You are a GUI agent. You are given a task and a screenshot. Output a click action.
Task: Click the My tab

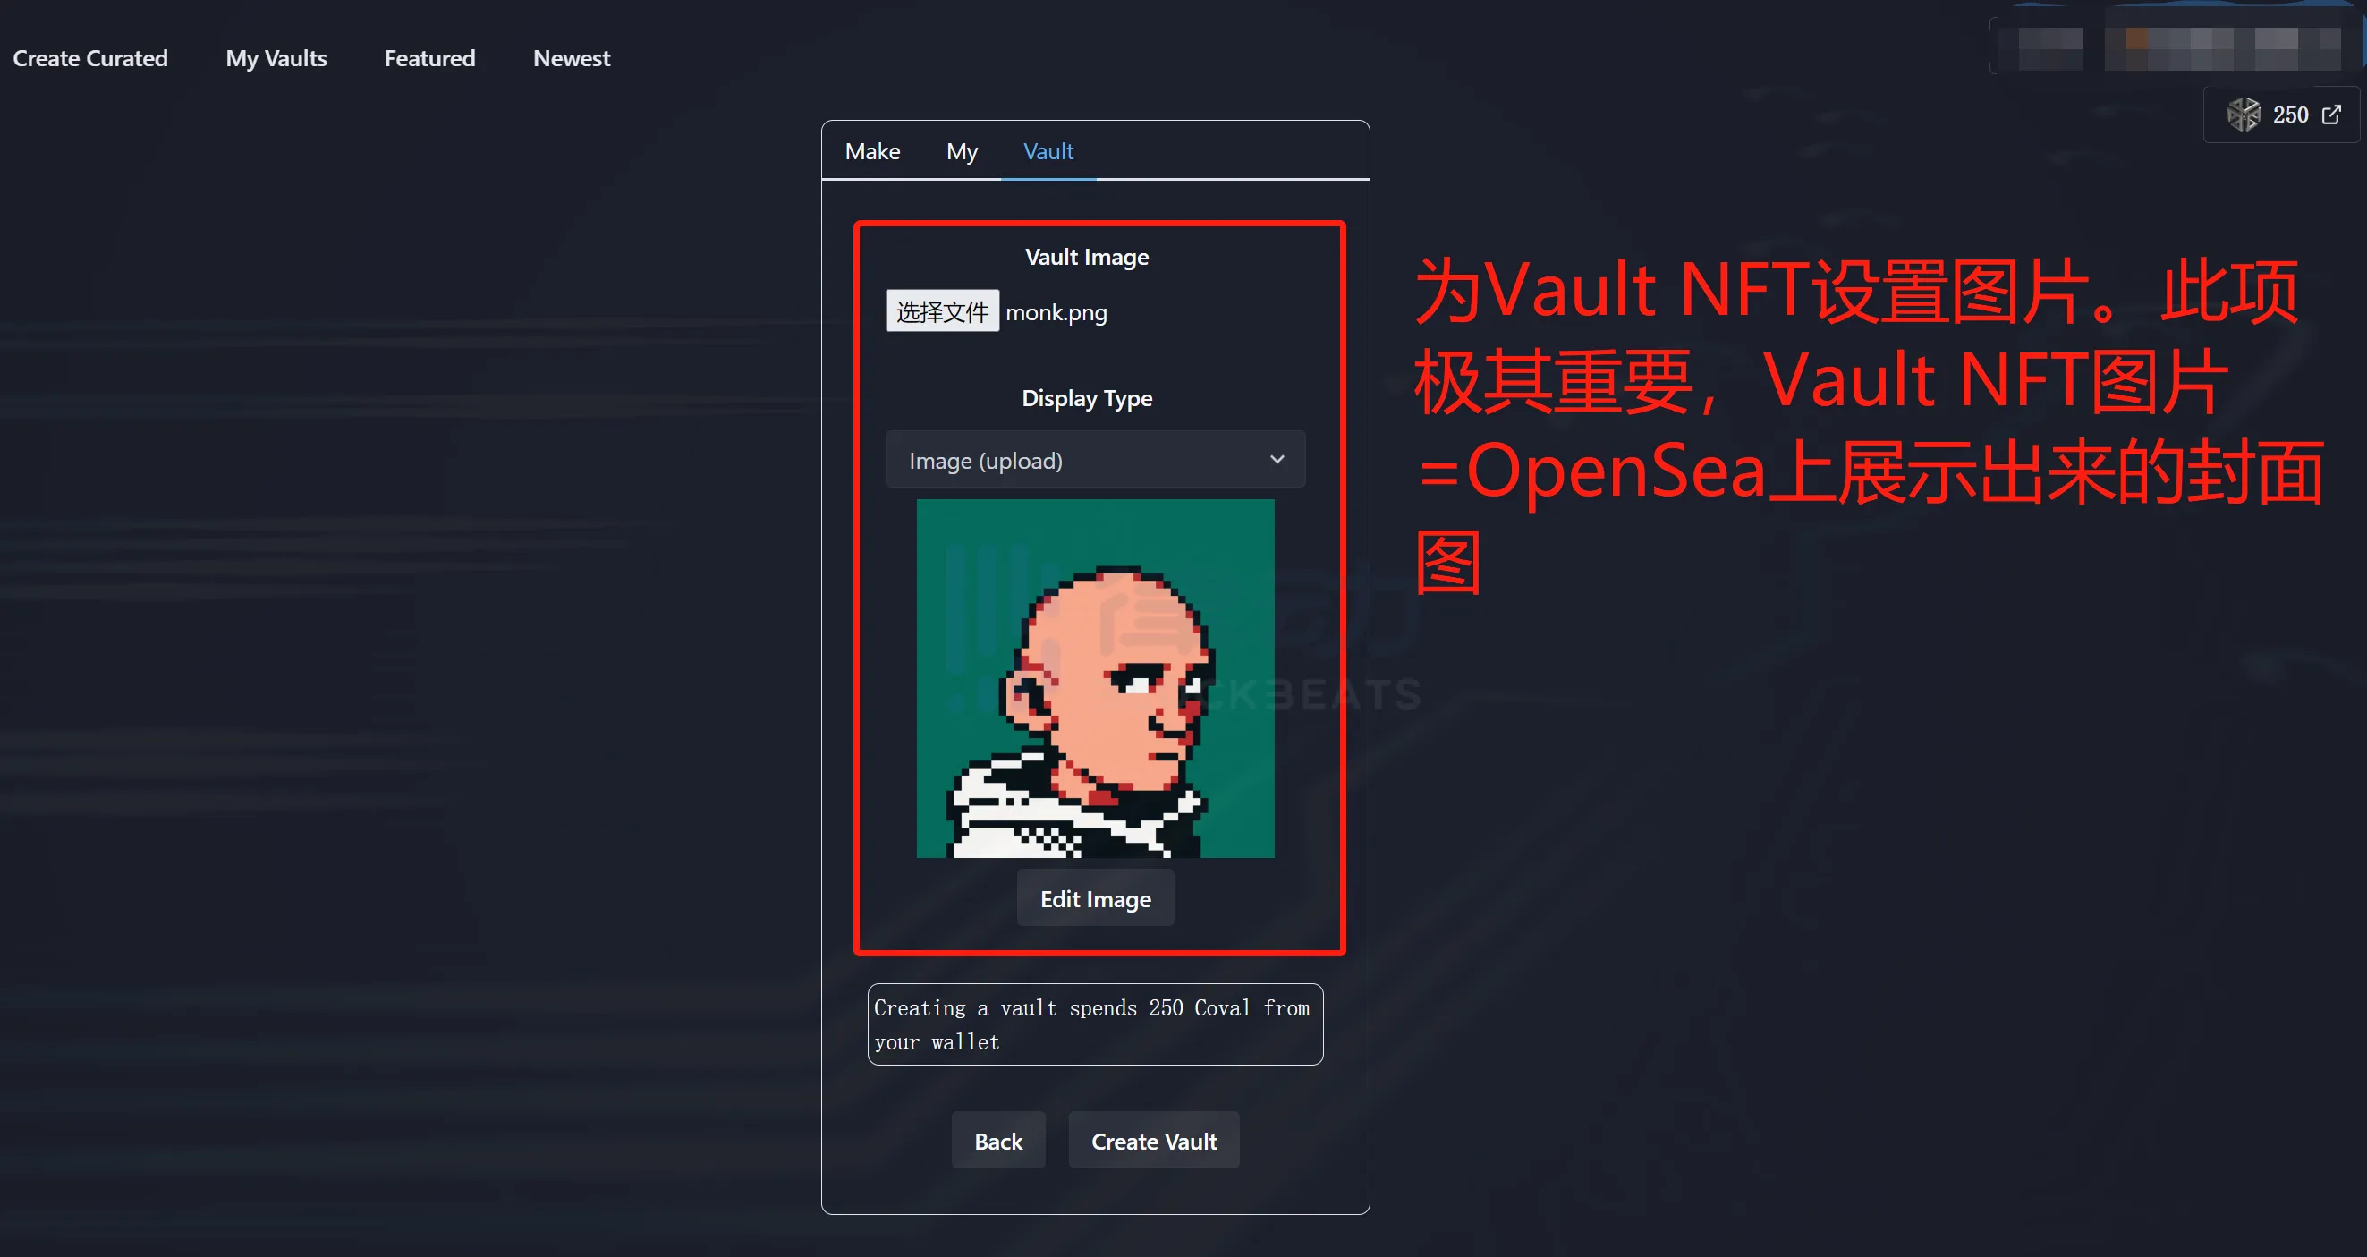(961, 152)
